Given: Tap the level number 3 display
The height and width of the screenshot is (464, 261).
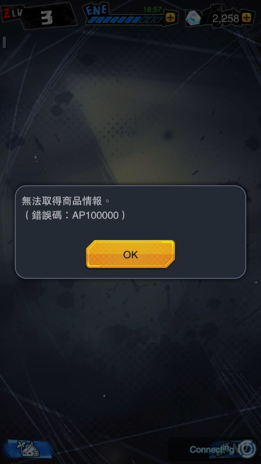Looking at the screenshot, I should [x=46, y=17].
